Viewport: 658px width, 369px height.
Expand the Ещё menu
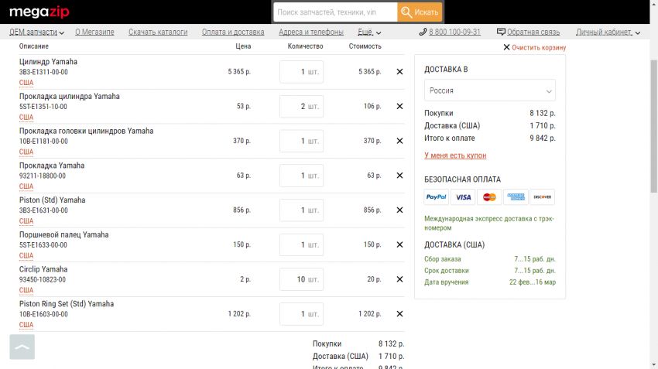[369, 32]
